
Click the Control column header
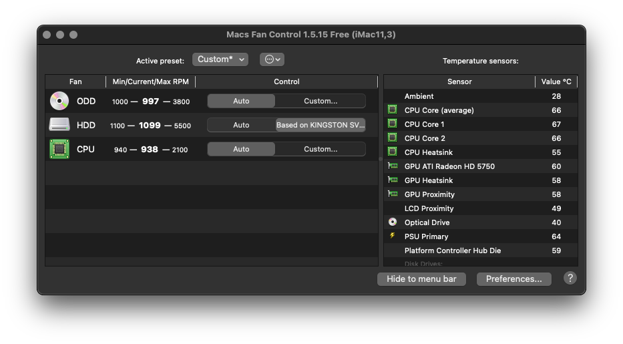pyautogui.click(x=286, y=81)
